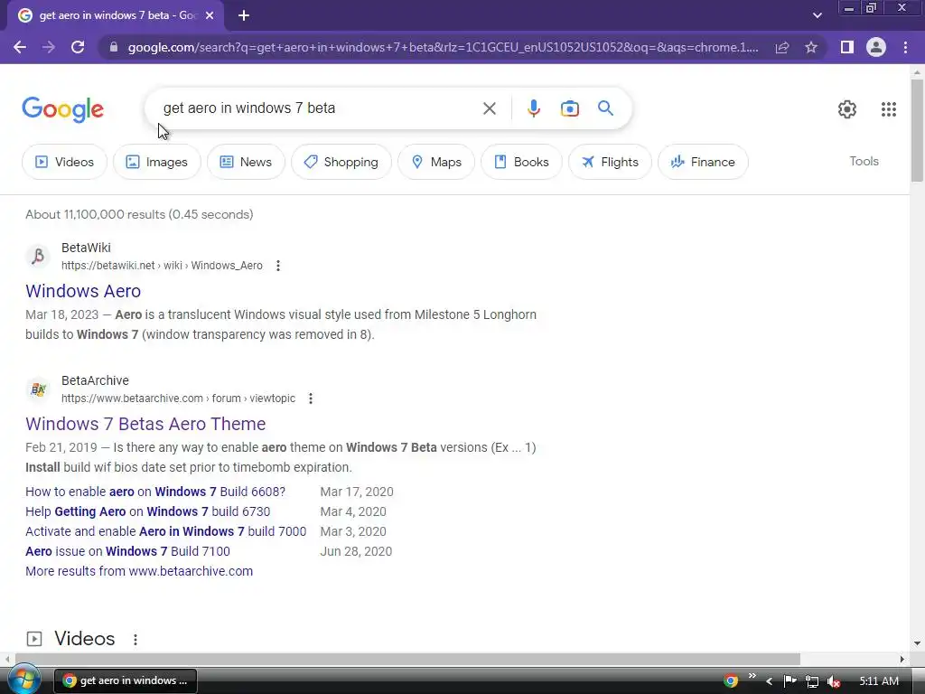
Task: Open 'Help Getting Aero on Windows 7 build 6730'
Action: pos(147,511)
